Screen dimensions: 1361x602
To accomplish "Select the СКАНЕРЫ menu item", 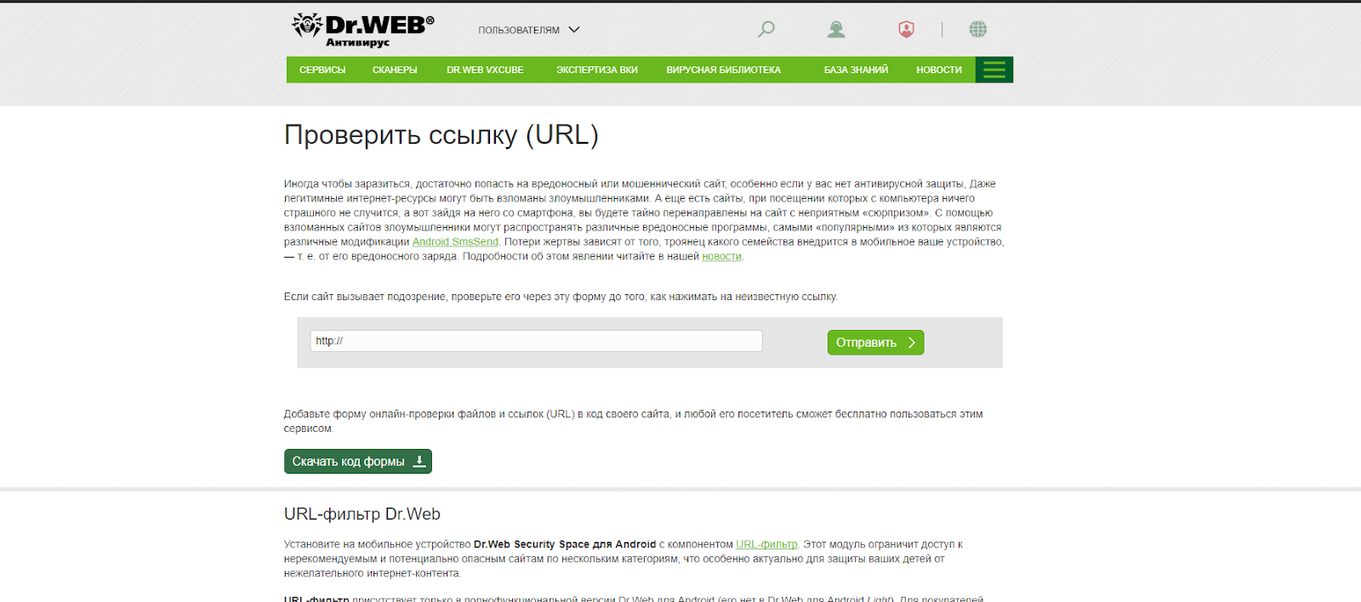I will [395, 70].
